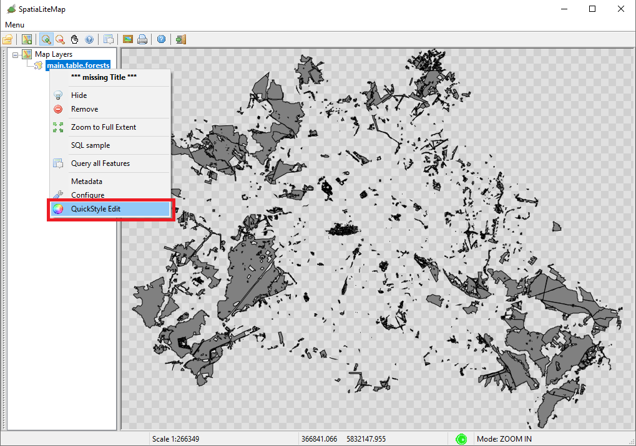
Task: Click the framed picture map image icon
Action: (128, 39)
